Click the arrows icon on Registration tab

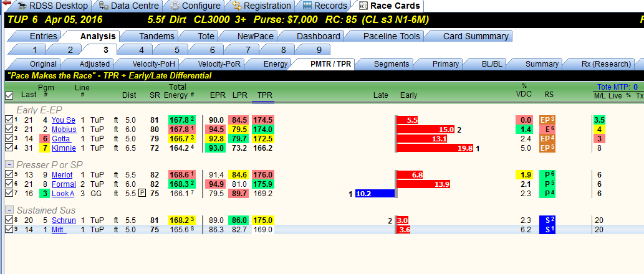[236, 6]
